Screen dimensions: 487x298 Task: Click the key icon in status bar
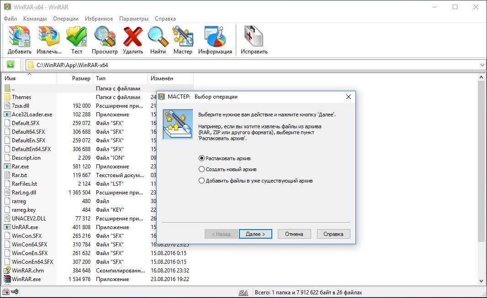(x=15, y=292)
